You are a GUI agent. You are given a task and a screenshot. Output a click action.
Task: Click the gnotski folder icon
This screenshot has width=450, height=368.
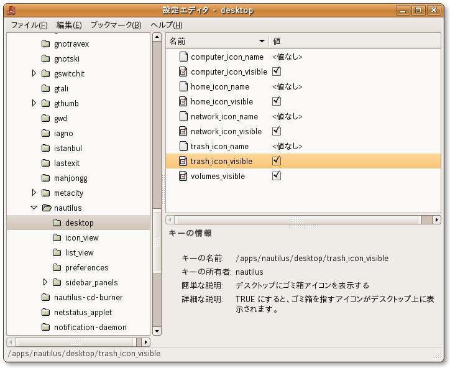coord(45,58)
